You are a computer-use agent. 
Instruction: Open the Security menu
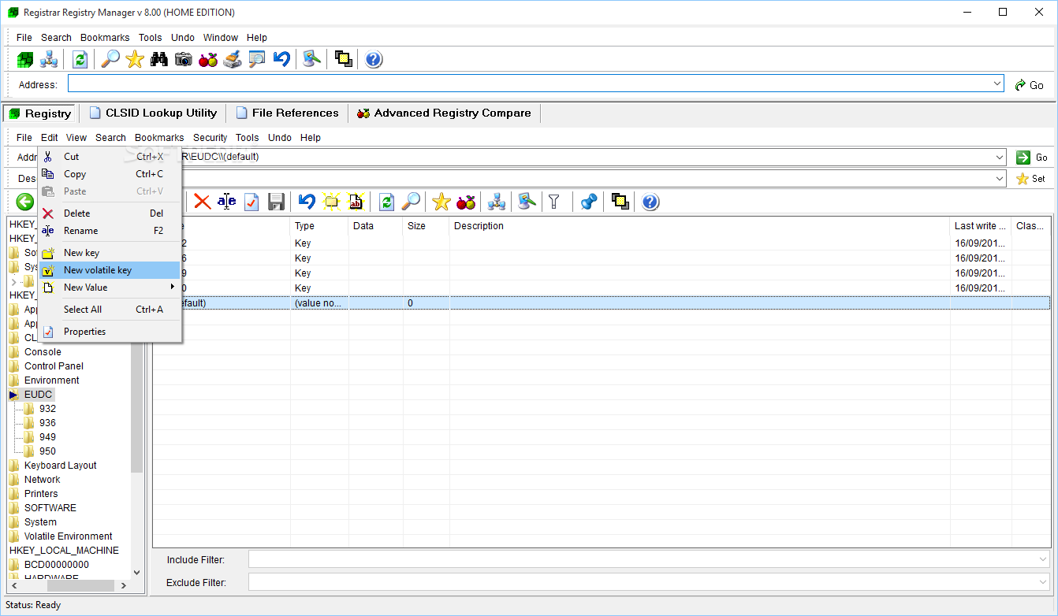coord(210,137)
